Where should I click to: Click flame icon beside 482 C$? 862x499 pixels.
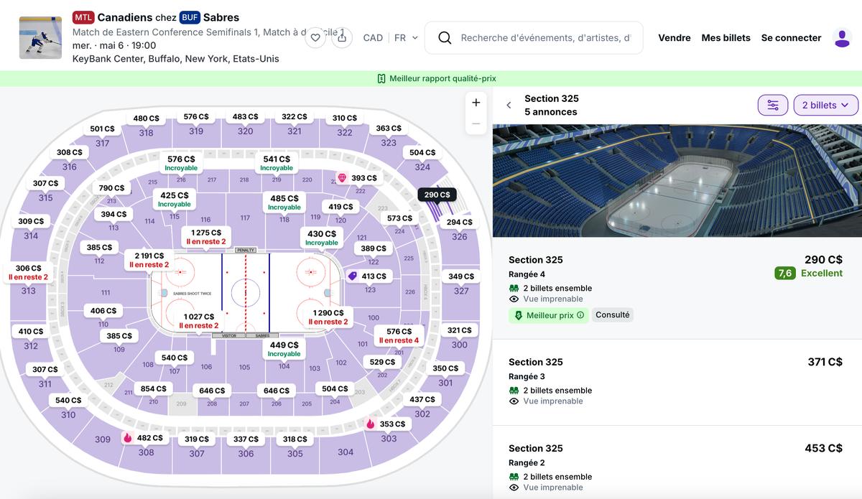click(x=128, y=437)
